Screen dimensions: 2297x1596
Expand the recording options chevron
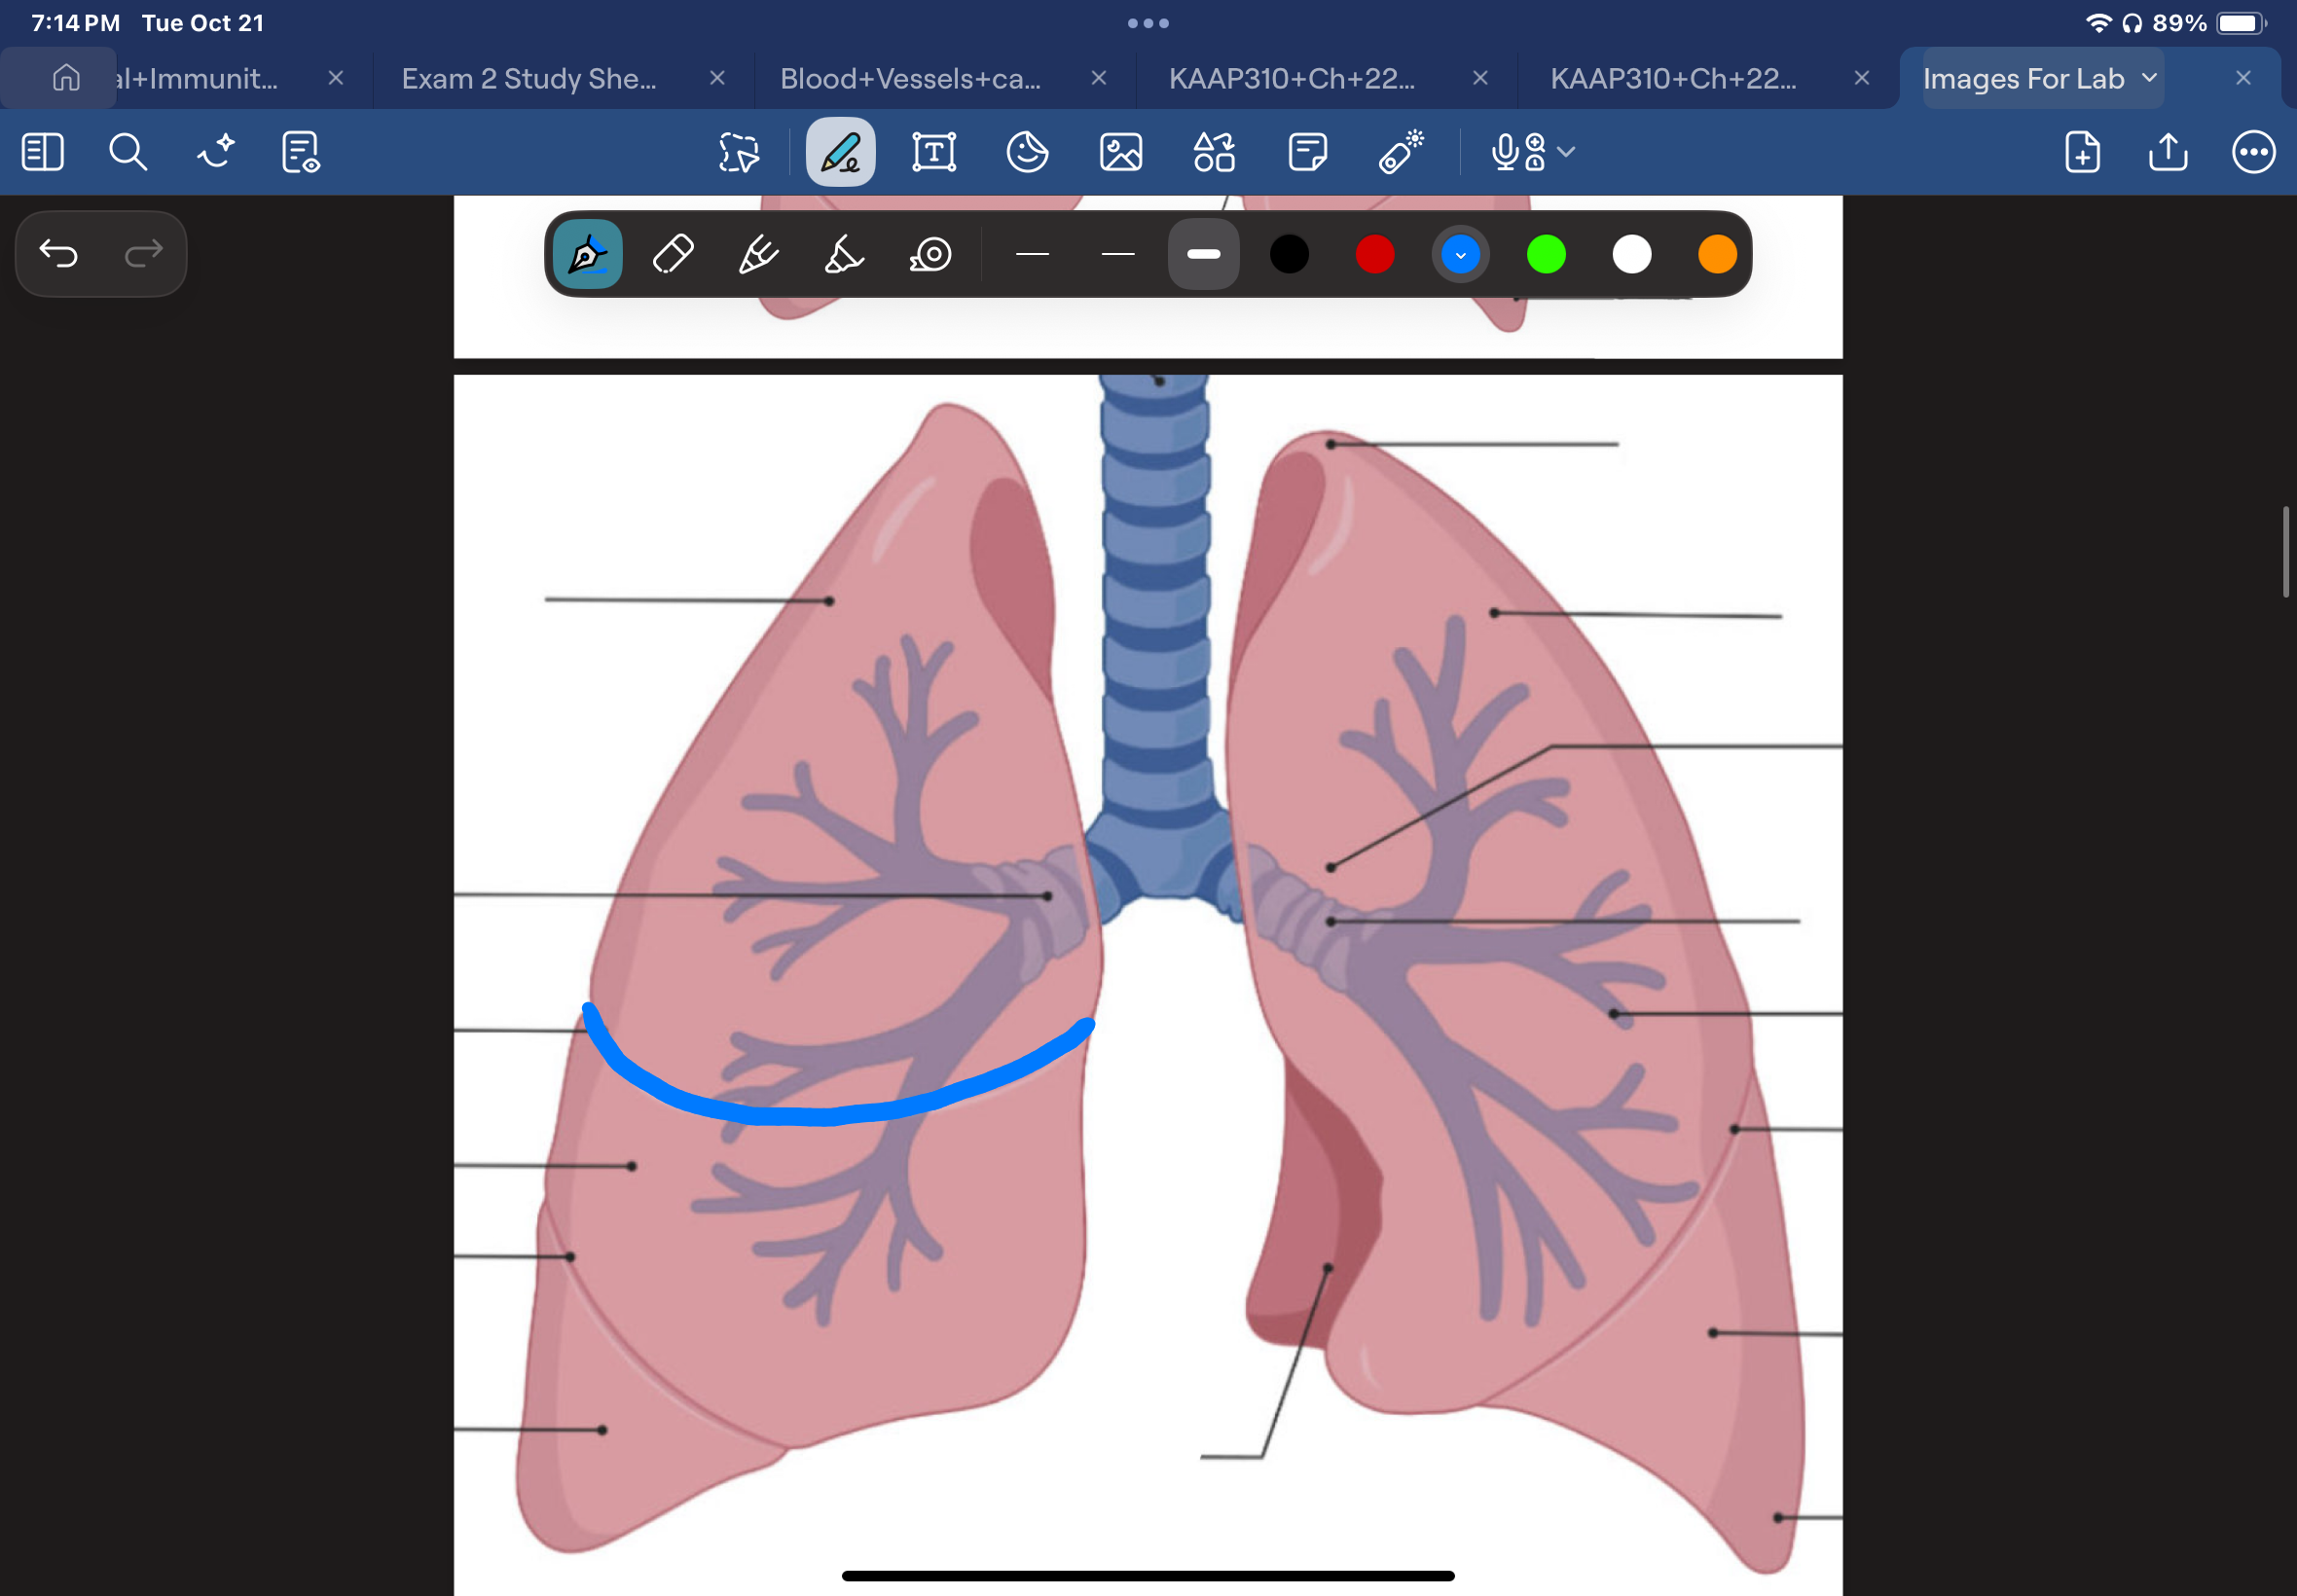[1564, 152]
